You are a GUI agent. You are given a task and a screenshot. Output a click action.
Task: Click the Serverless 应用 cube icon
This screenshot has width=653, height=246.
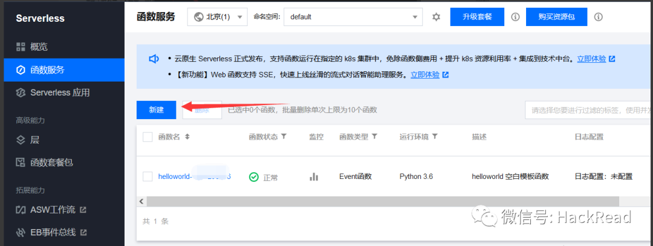point(21,92)
